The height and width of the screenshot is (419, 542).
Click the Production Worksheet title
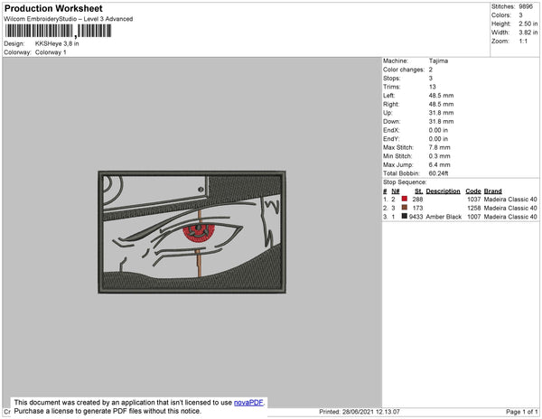pyautogui.click(x=53, y=9)
